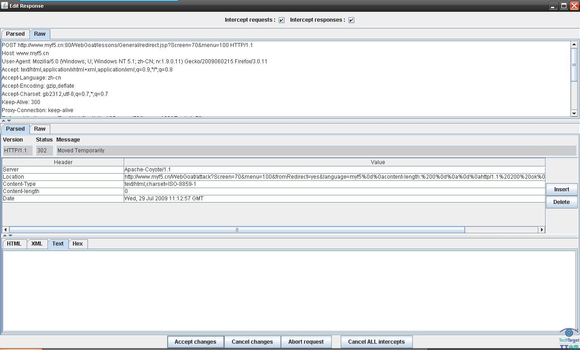
Task: Click the request pane scroll-down arrow
Action: coord(574,114)
